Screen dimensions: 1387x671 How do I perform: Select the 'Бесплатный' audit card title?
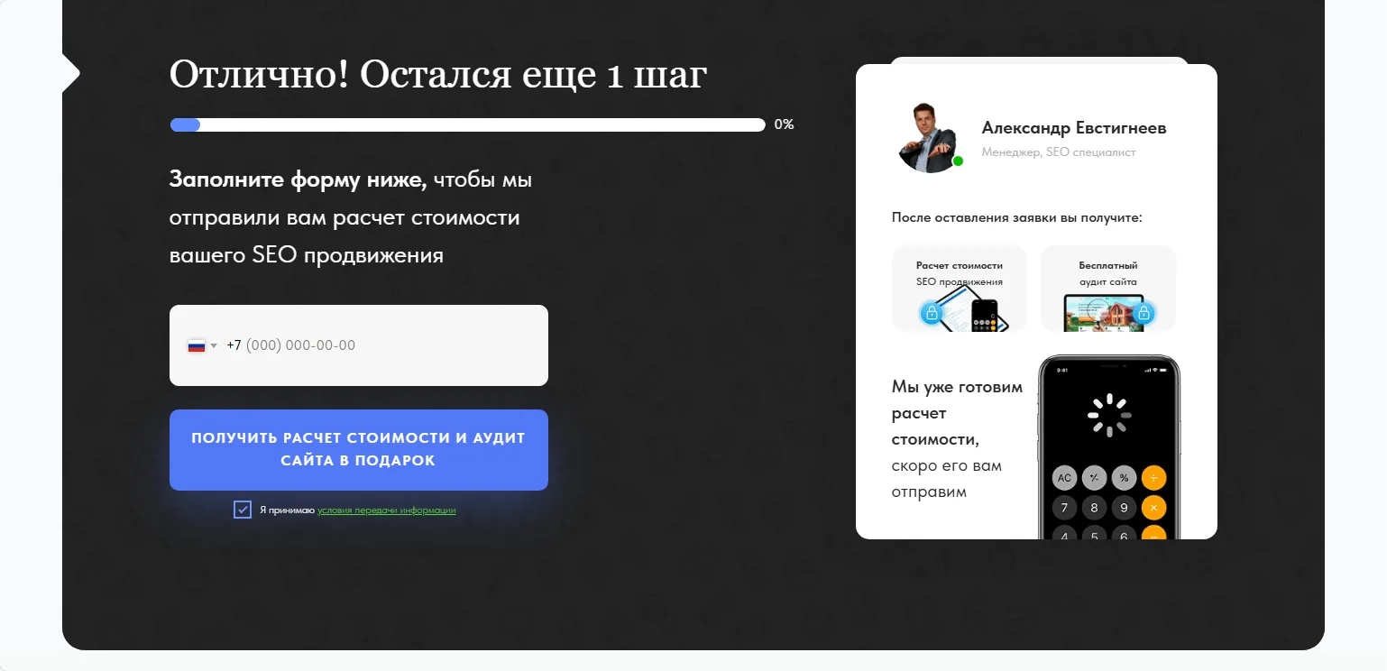point(1108,266)
